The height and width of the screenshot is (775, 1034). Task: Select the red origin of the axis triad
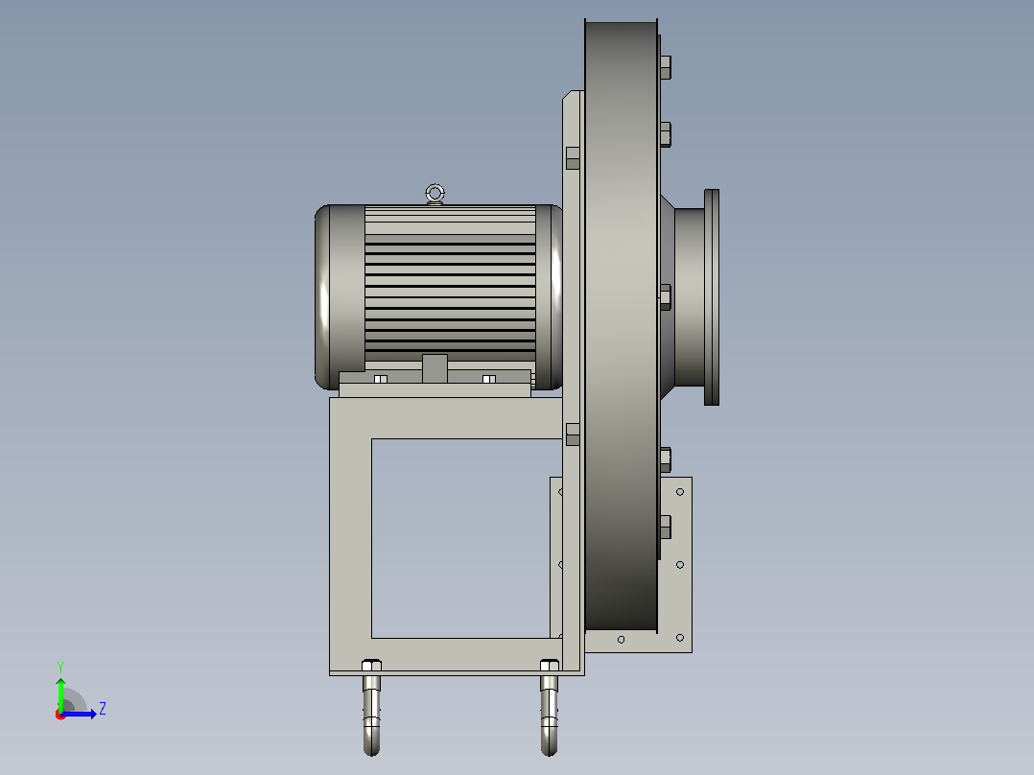tap(60, 715)
